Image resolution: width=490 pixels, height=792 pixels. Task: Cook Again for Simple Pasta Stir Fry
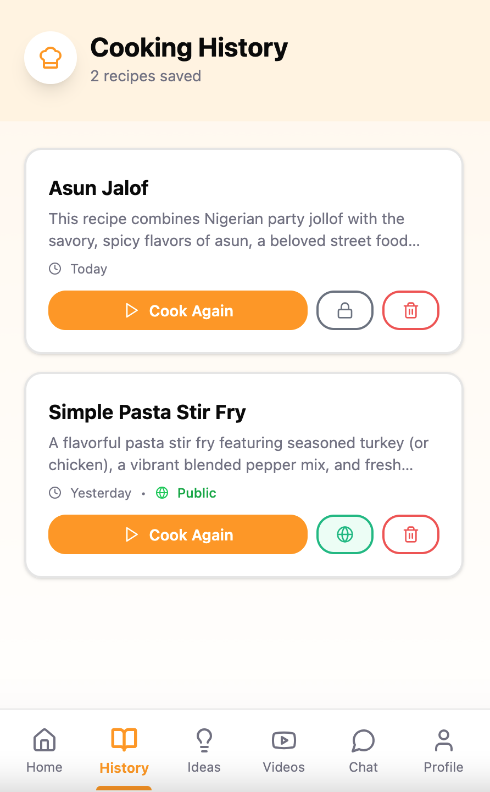pyautogui.click(x=178, y=534)
